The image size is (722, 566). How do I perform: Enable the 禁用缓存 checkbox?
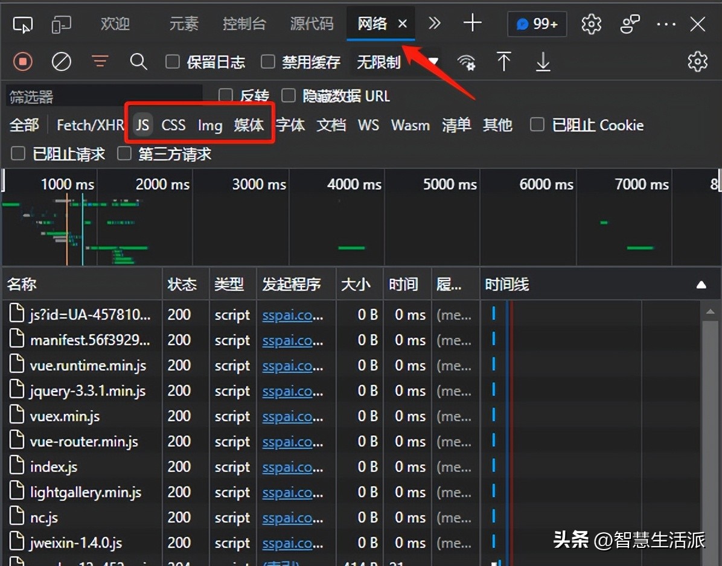point(267,62)
